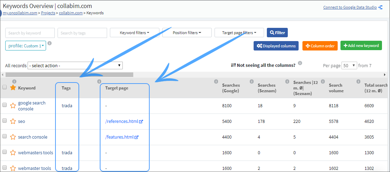Viewport: 390px width, 172px height.
Task: Open the external link icon beside /features.html
Action: click(136, 137)
